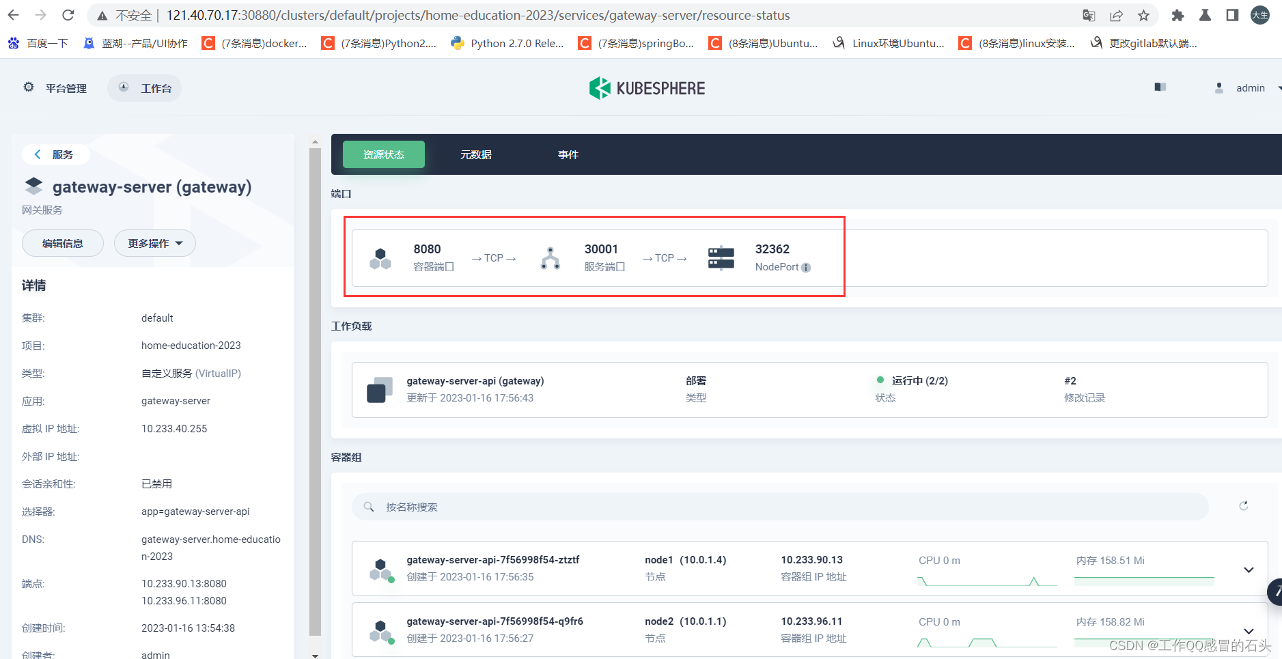Expand the gateway-server-api-7f56998f54-q9fr6 pod row
This screenshot has height=659, width=1282.
pos(1249,631)
